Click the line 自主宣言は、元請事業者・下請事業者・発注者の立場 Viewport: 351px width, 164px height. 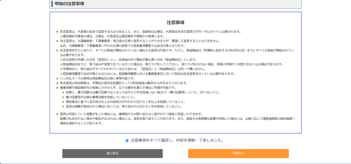[140, 41]
